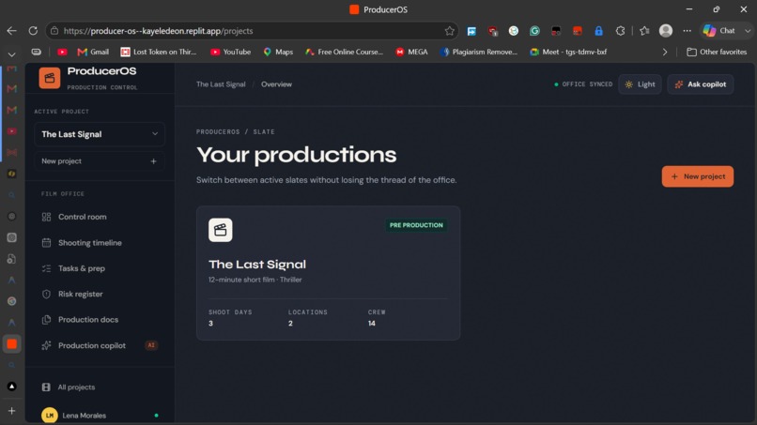The image size is (757, 425).
Task: Open the Meet - tgs-tdmv-bxf bookmark
Action: tap(568, 53)
